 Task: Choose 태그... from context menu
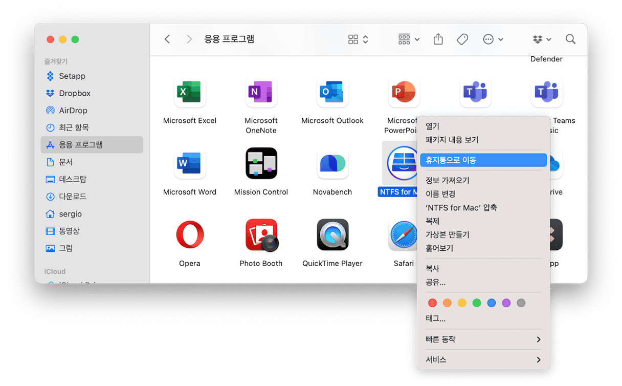[x=483, y=318]
